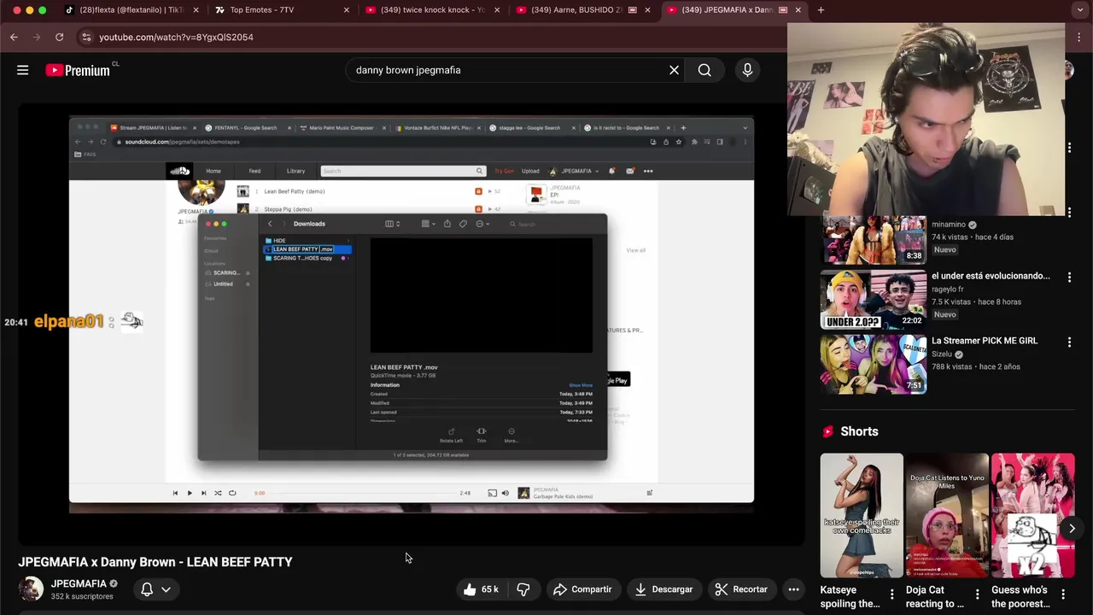Like the video with 65 k likes
Screen dimensions: 1093x615
pyautogui.click(x=481, y=589)
